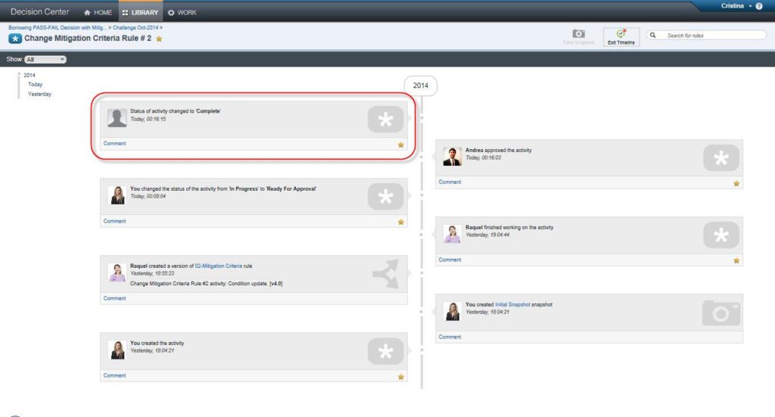Open the 02-Mitigation Criteria rule link
The height and width of the screenshot is (417, 775).
(219, 266)
